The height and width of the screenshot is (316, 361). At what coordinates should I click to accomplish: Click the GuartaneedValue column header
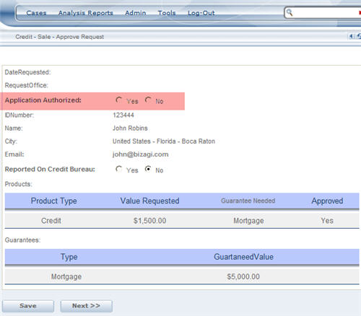[243, 257]
